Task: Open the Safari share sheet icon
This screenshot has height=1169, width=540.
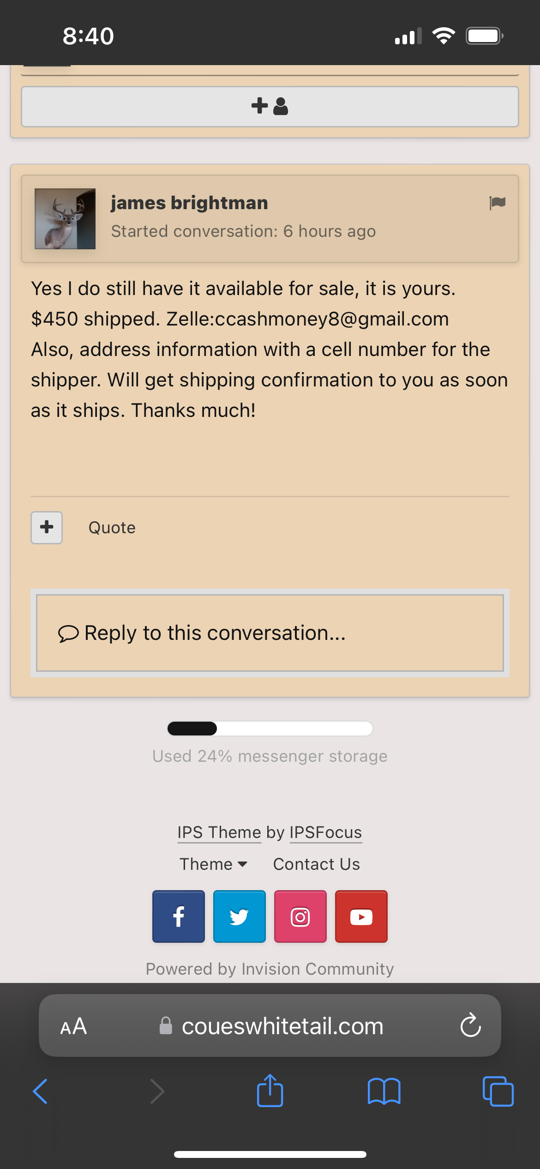Action: point(270,1091)
